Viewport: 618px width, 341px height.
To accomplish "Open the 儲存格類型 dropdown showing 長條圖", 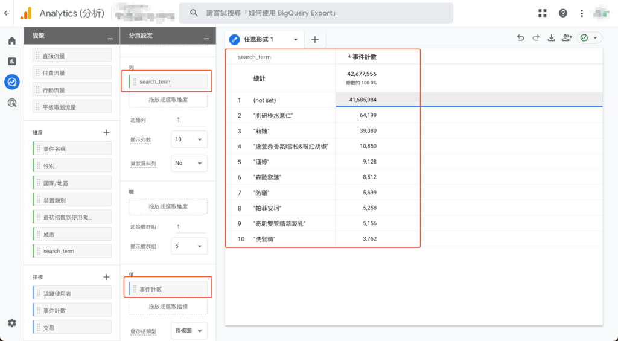I will pyautogui.click(x=189, y=331).
